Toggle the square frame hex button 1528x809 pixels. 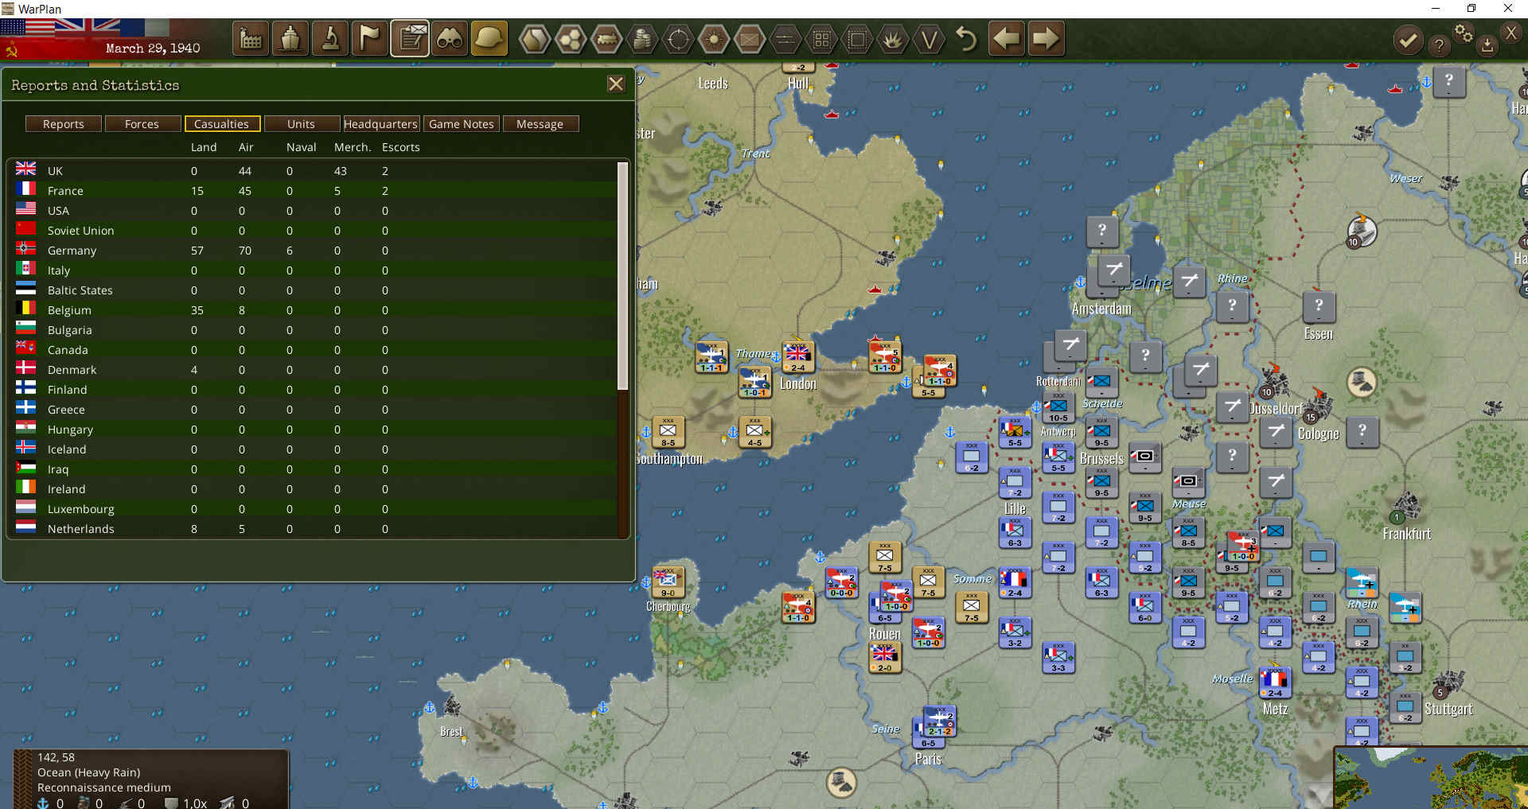pos(857,39)
